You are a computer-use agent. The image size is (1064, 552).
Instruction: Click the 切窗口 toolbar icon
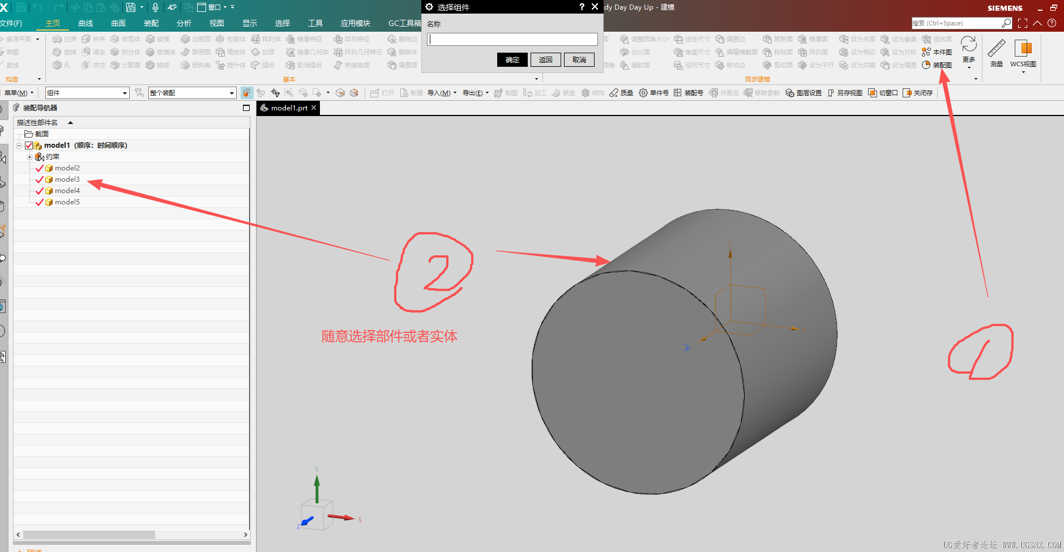point(883,93)
